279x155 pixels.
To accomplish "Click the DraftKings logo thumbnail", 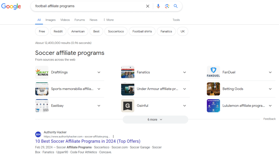I will coord(42,72).
